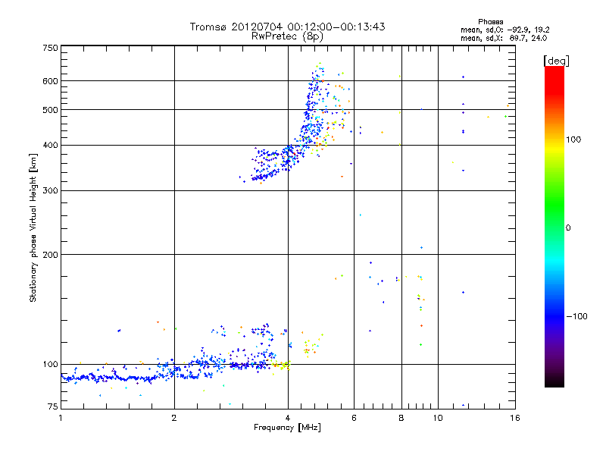Viewport: 606px width, 455px height.
Task: Pick the black bottom of the colorbar
Action: (554, 383)
